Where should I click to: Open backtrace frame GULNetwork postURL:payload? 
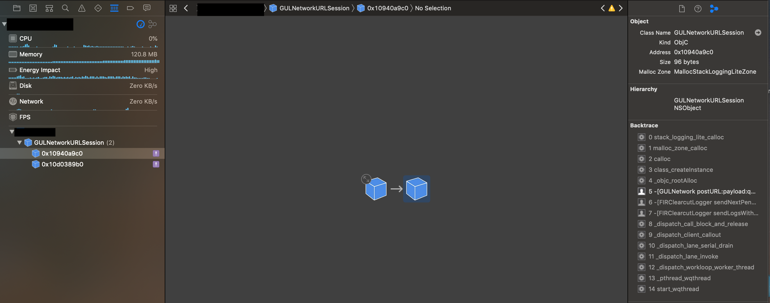tap(701, 191)
